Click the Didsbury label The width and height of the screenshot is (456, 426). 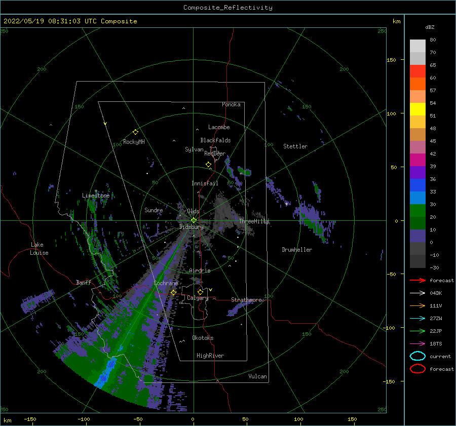pos(191,227)
